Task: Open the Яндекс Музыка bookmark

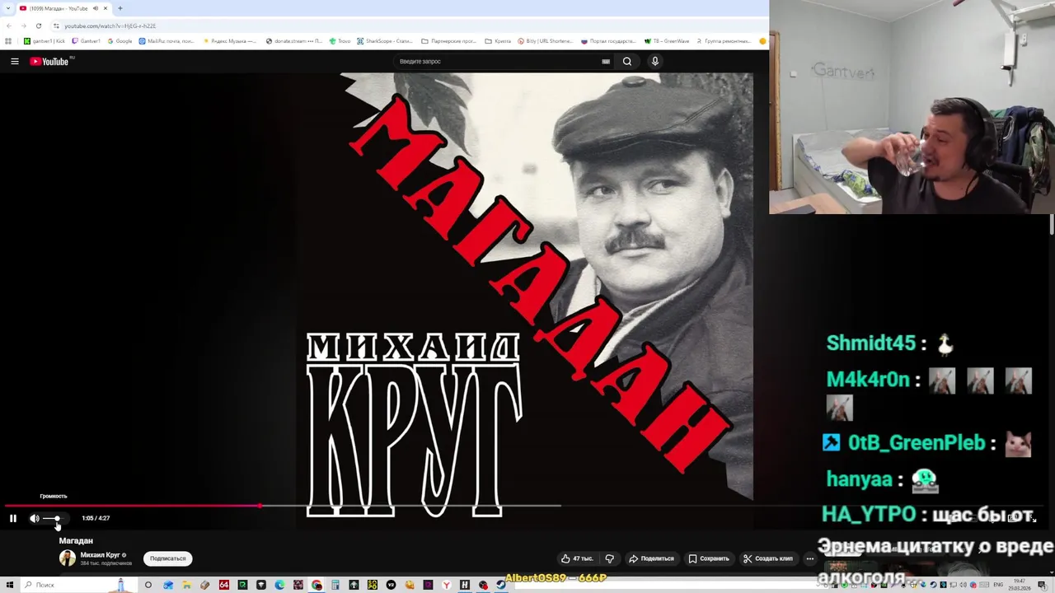Action: (231, 41)
